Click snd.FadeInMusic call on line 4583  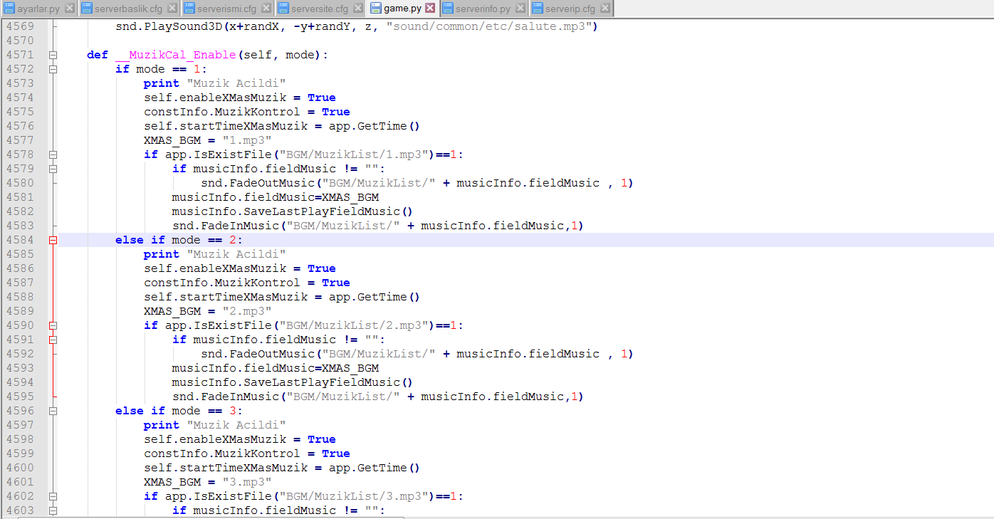tap(378, 226)
